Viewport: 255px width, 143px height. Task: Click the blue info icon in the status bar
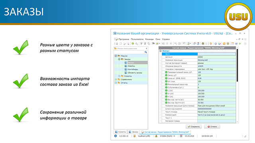(x=116, y=136)
